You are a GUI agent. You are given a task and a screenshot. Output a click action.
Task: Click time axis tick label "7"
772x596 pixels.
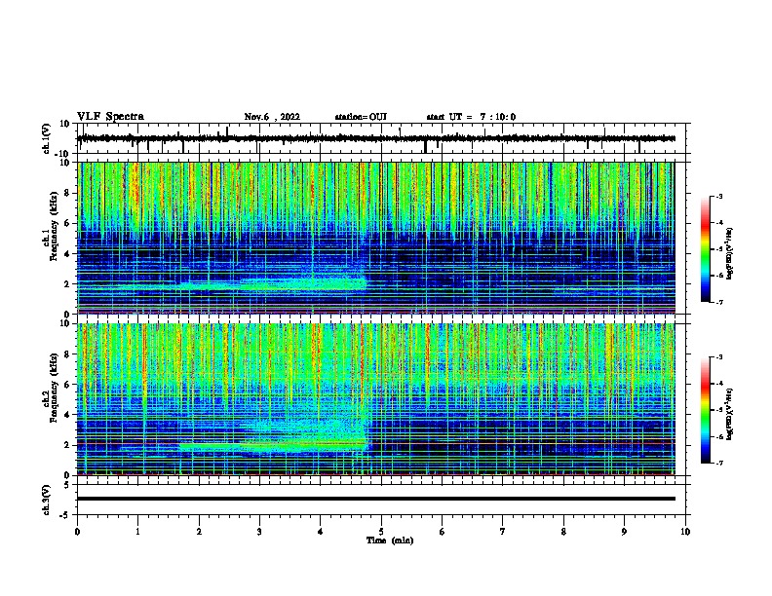(503, 532)
